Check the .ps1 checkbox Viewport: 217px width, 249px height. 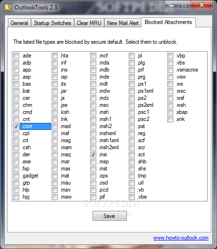tap(132, 84)
